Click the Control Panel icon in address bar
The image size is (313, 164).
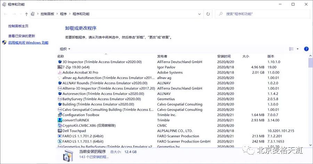(33, 14)
